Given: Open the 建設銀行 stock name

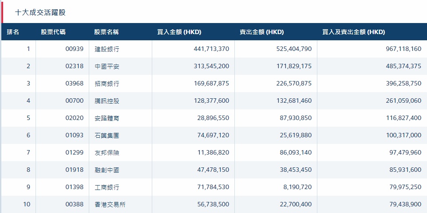Looking at the screenshot, I should [x=107, y=49].
